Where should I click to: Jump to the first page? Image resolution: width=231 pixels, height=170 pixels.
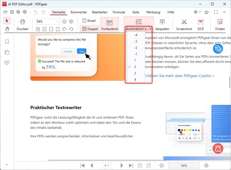(x=82, y=165)
